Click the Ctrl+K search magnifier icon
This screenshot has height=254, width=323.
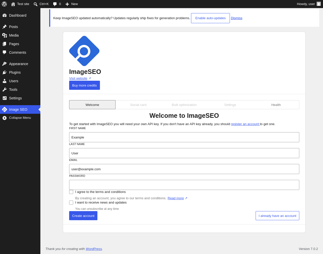(x=36, y=4)
